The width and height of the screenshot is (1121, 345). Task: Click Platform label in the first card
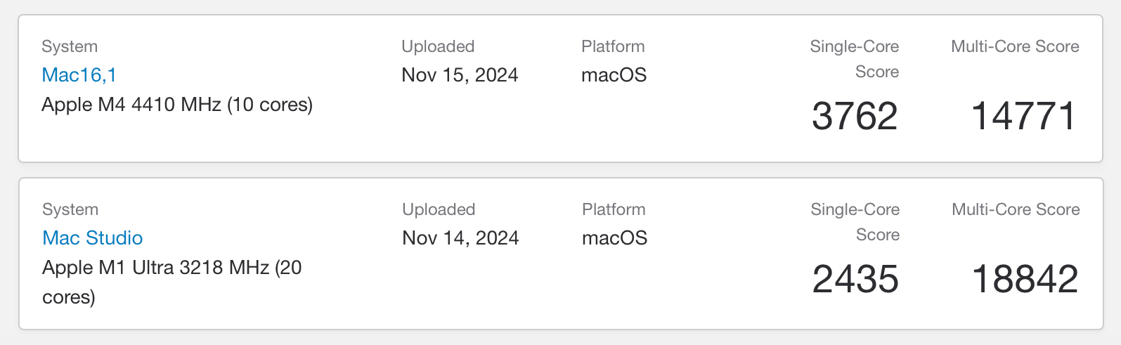click(x=613, y=46)
